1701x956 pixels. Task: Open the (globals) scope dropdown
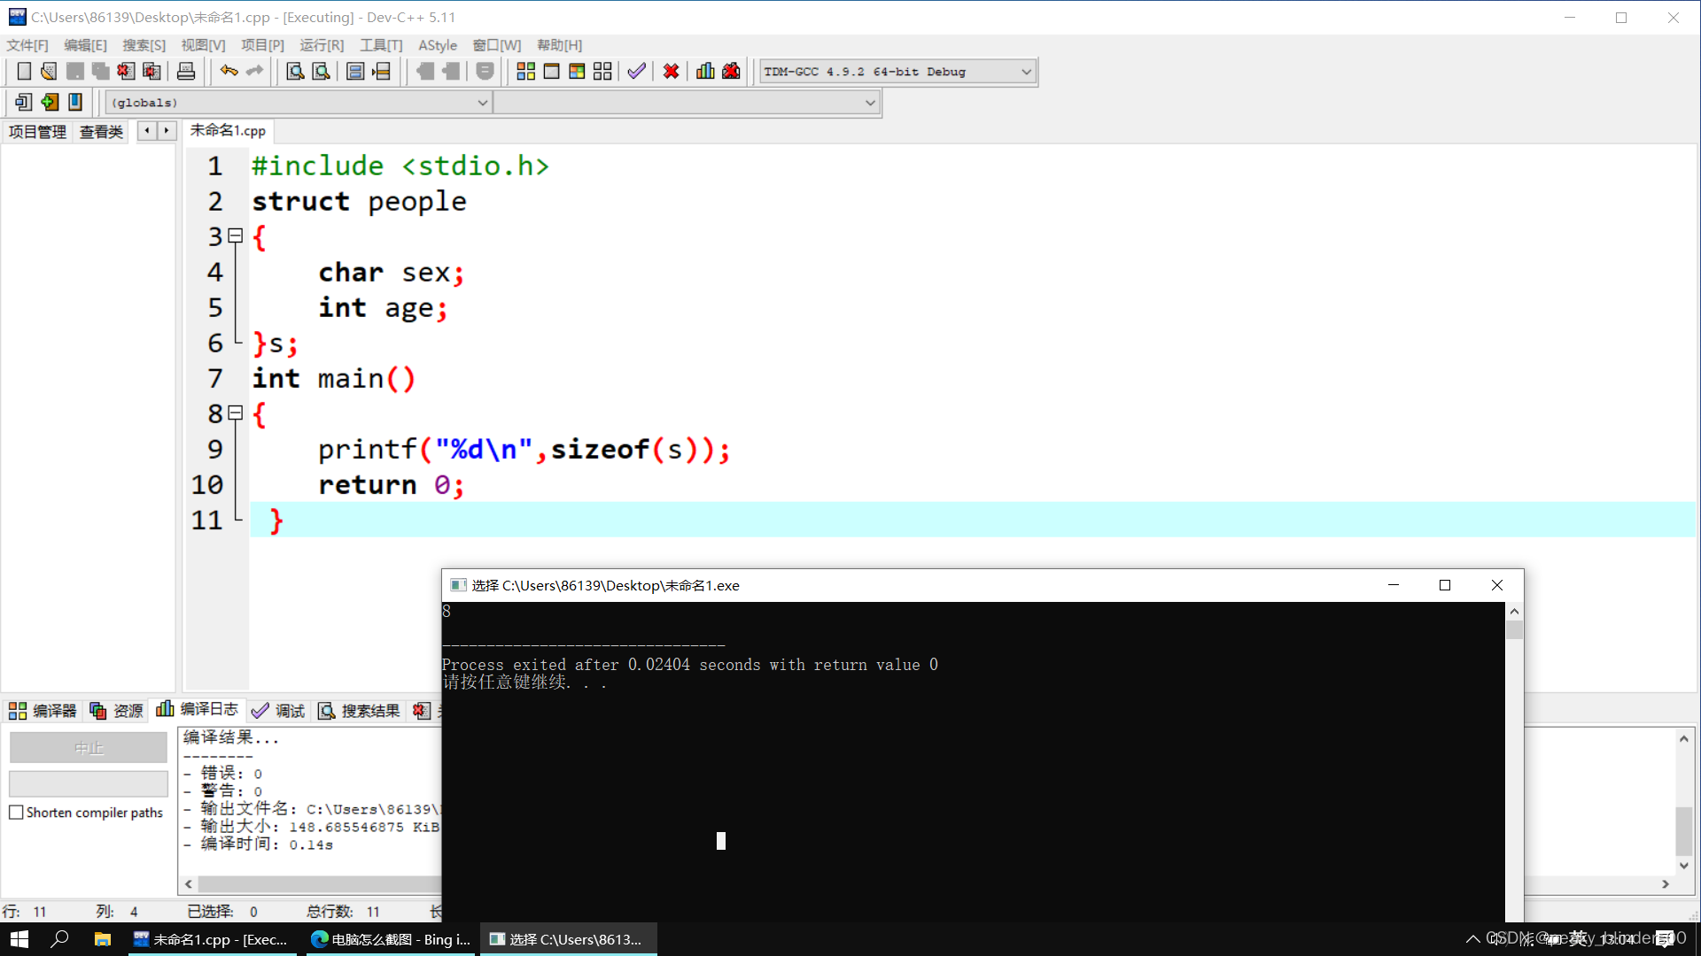482,103
